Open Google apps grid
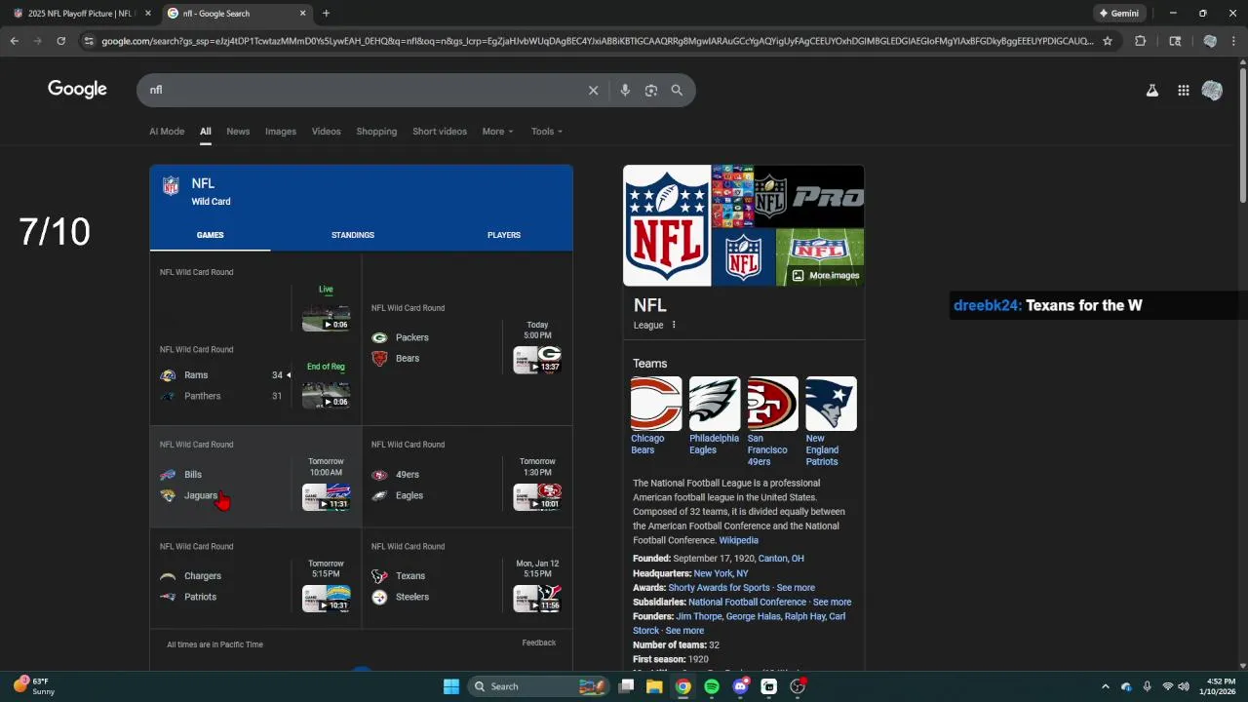Image resolution: width=1248 pixels, height=702 pixels. pos(1183,90)
